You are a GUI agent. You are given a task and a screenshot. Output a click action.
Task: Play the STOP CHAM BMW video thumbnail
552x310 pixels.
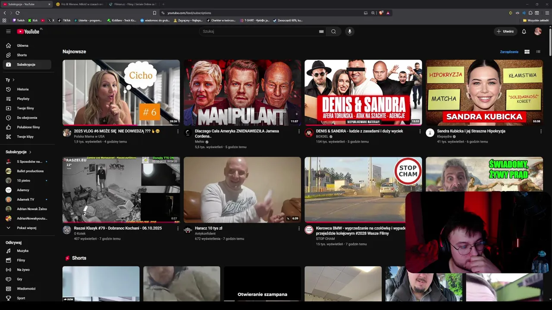363,190
